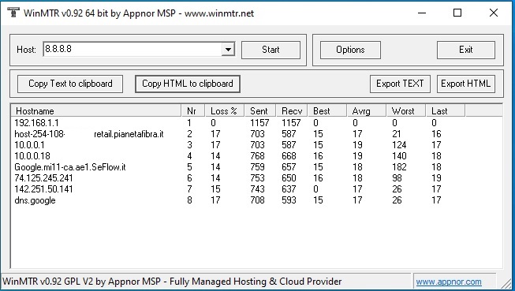Screen dimensions: 515x291
Task: Click the Recv column header
Action: coord(292,111)
